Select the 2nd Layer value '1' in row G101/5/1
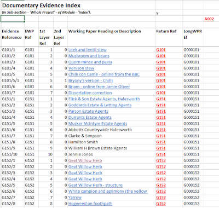219x208 pixels. (60, 80)
